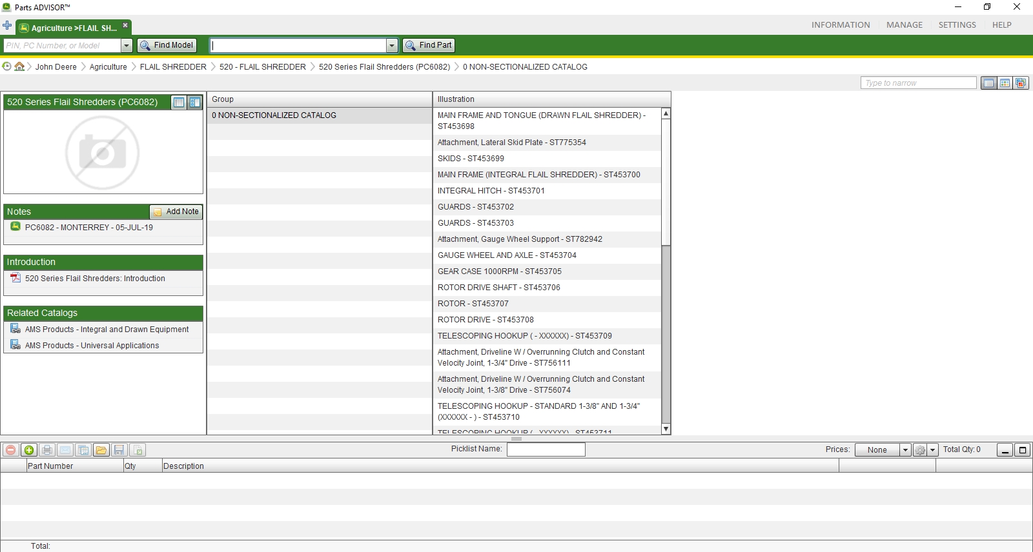Open the SETTINGS menu

tap(957, 25)
